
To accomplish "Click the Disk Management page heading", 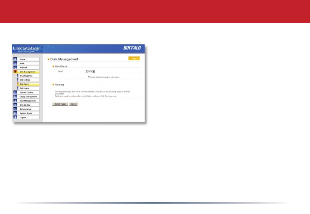I will point(64,59).
